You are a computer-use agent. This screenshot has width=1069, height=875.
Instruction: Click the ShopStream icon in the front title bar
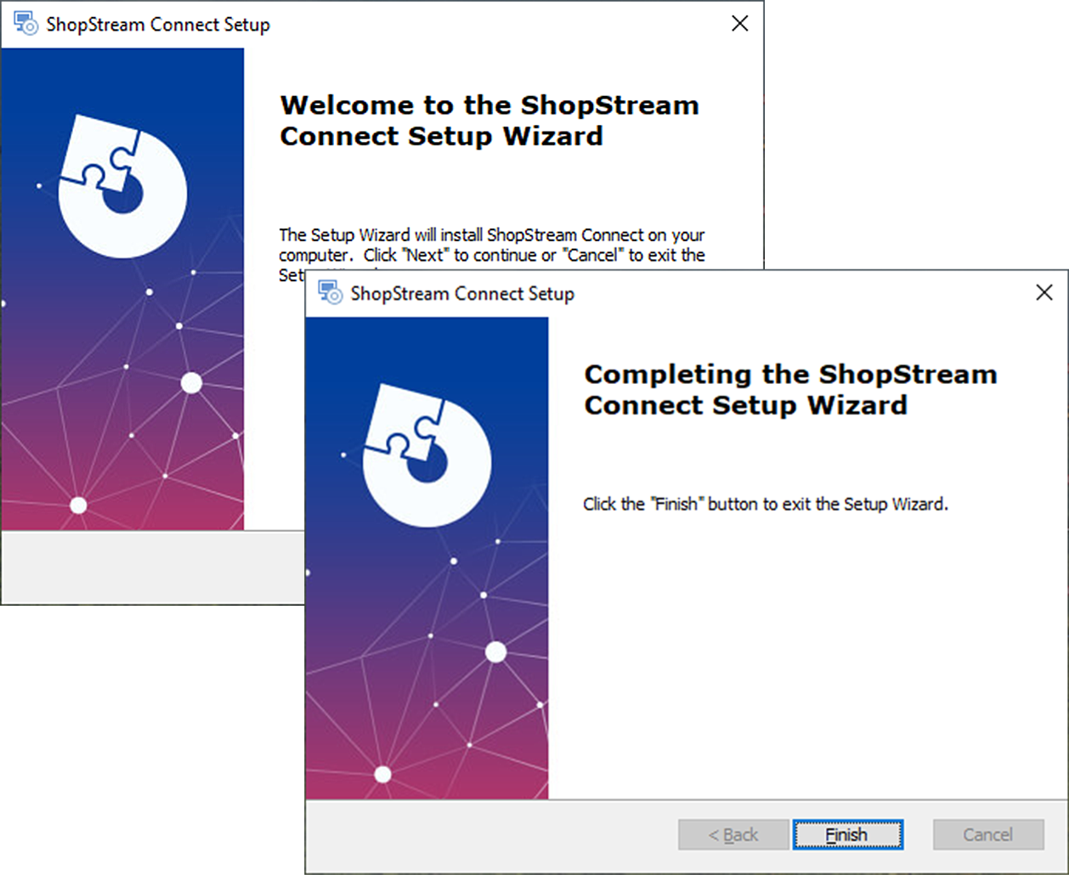click(x=331, y=293)
